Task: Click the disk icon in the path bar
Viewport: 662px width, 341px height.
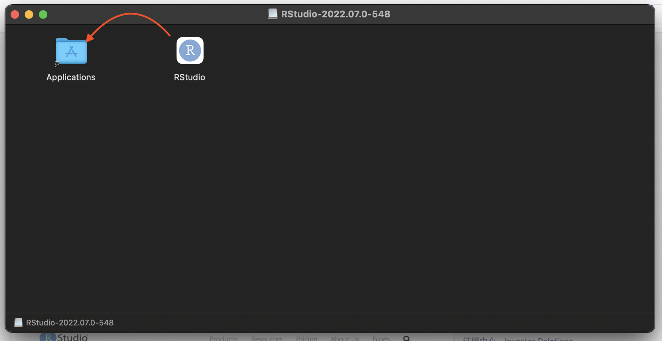Action: [18, 322]
